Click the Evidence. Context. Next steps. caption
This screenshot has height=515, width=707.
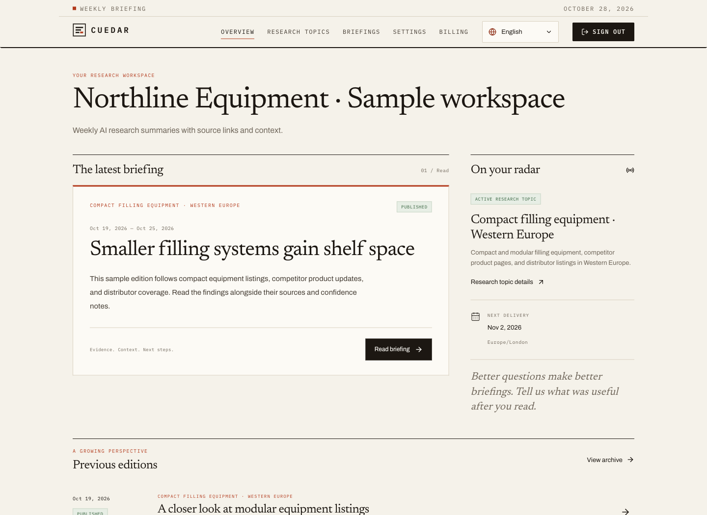132,350
